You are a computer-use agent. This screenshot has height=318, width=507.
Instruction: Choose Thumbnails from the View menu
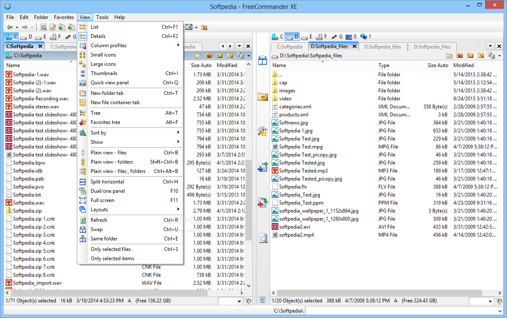(x=130, y=73)
